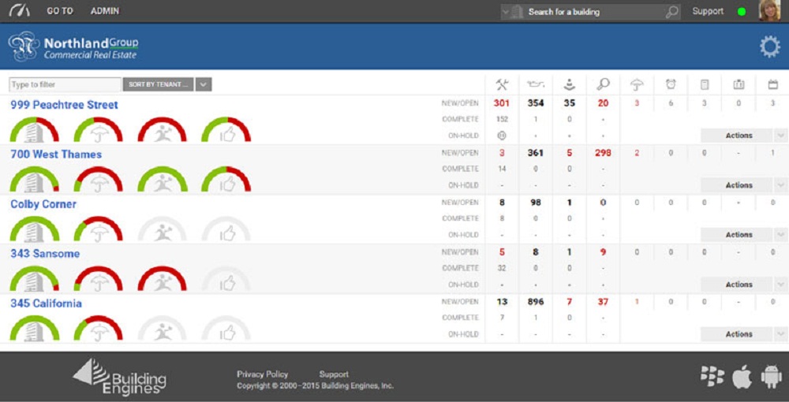This screenshot has width=789, height=402.
Task: Click the Building Engines footer logo
Action: tap(120, 377)
